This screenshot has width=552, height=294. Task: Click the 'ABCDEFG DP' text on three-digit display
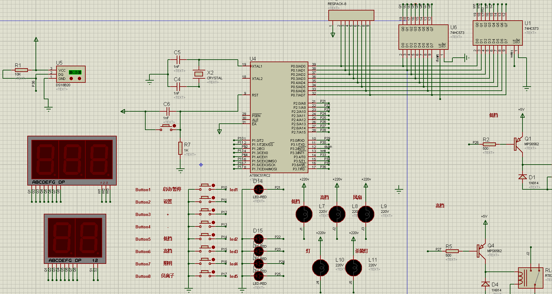48,182
